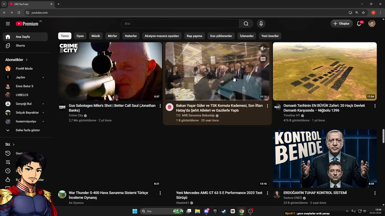Screen dimensions: 385x216
Task: Open Jay5m subscription channel
Action: [25, 77]
